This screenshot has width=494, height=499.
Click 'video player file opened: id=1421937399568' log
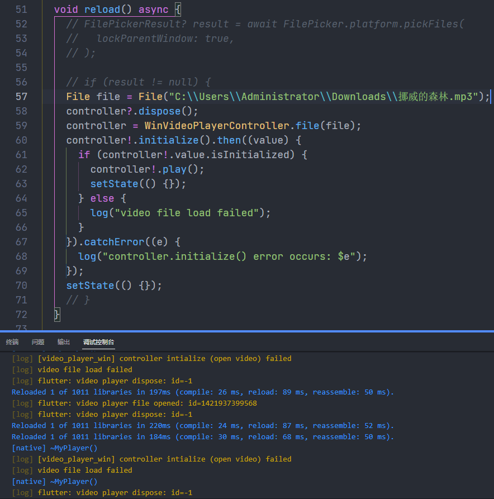coord(134,403)
